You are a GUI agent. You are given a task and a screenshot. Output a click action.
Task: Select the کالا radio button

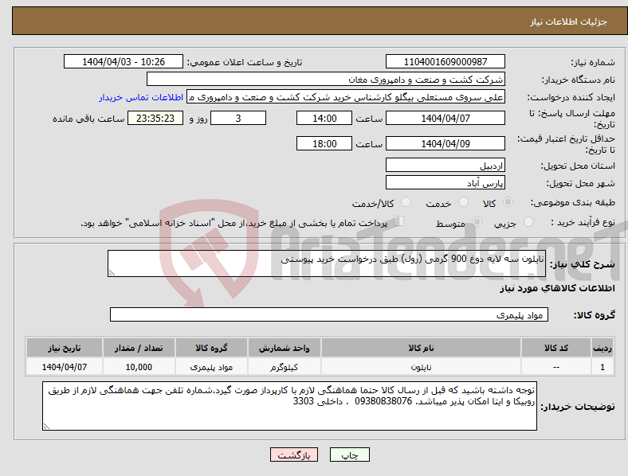coord(508,202)
